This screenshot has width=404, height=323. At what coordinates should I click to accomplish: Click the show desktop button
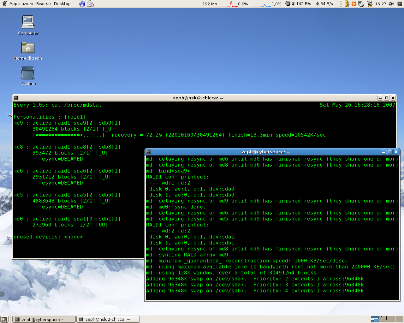click(4, 319)
